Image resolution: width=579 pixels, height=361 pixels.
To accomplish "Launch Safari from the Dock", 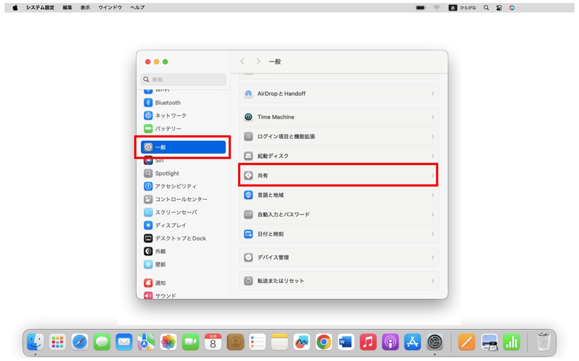I will [79, 342].
